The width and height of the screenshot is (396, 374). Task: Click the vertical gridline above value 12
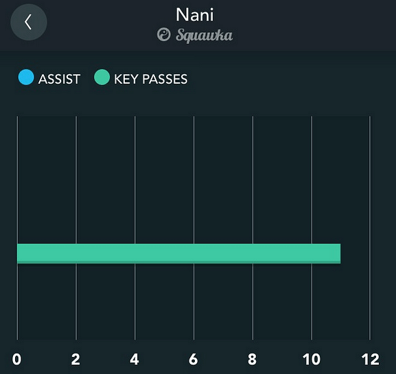point(370,228)
